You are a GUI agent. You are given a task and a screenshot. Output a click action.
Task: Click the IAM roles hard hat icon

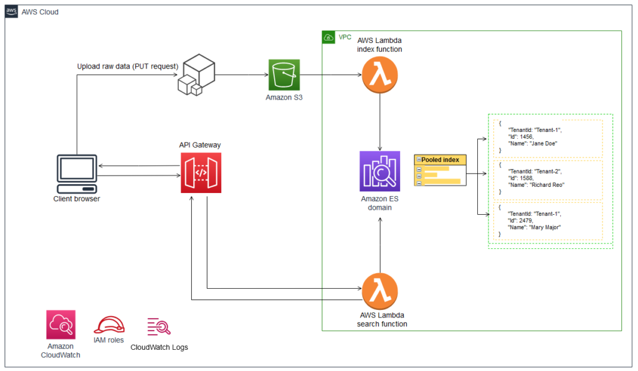point(109,325)
